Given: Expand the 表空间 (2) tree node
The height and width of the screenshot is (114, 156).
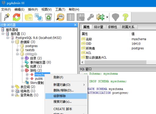Looking at the screenshot, I should coord(12,87).
